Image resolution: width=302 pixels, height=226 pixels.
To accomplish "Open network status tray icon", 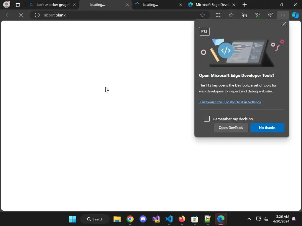I will [258, 219].
